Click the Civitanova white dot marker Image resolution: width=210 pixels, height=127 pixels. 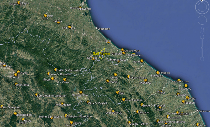tap(197, 110)
